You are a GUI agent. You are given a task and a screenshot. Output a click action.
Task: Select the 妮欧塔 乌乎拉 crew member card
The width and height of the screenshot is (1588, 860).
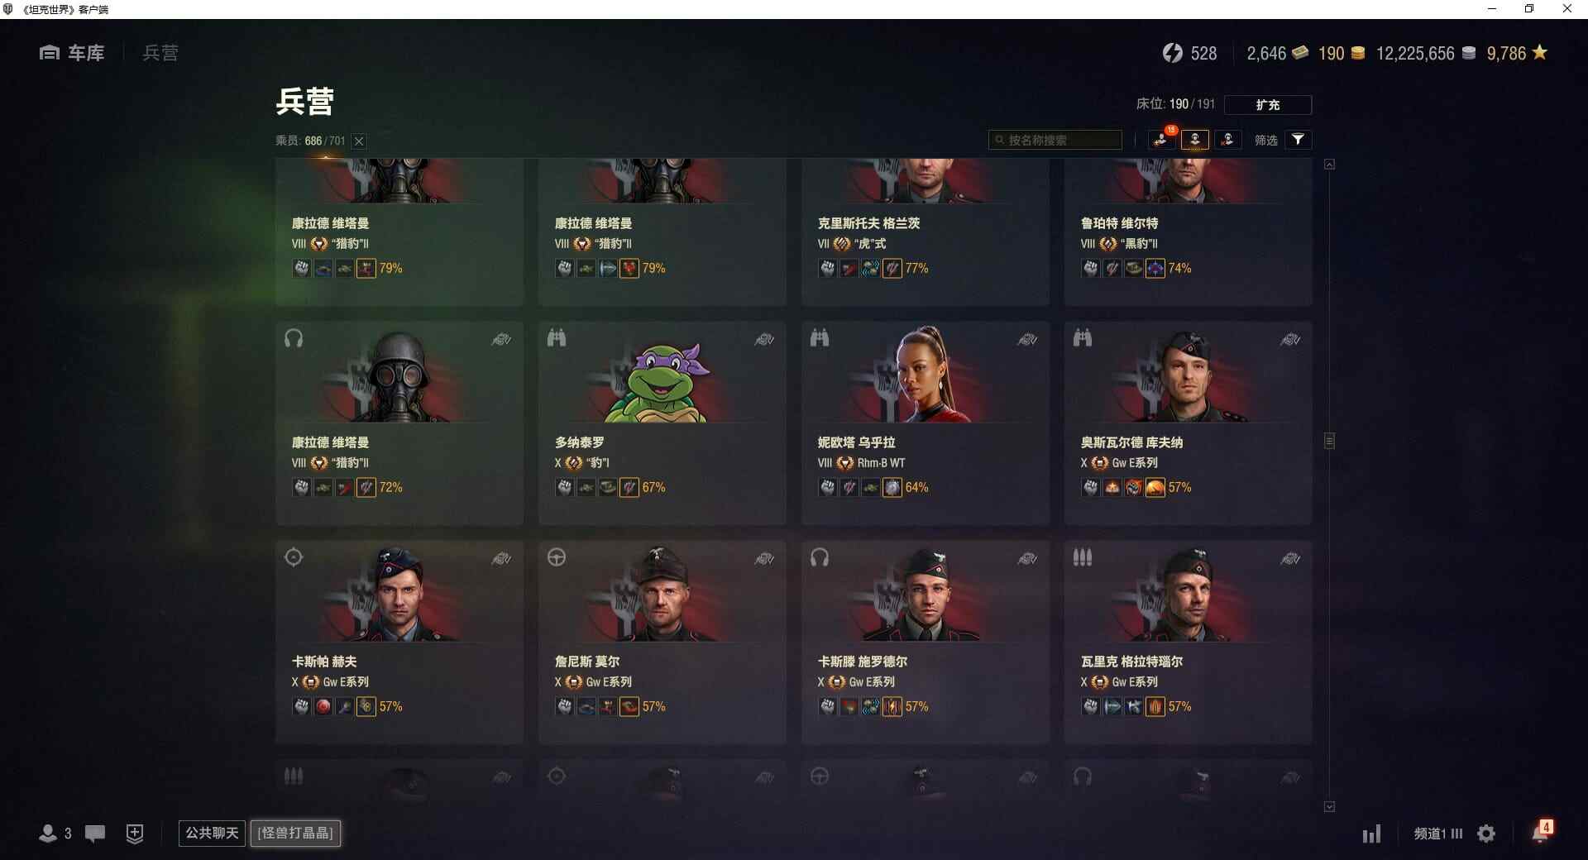[925, 423]
